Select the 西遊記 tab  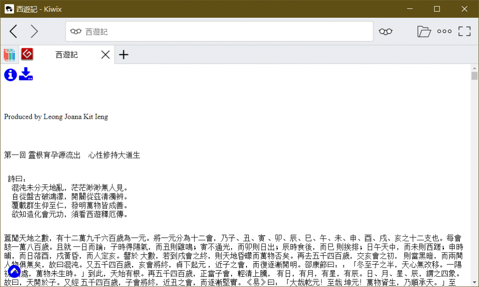tap(66, 55)
